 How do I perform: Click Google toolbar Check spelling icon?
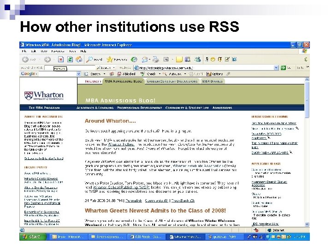148,74
